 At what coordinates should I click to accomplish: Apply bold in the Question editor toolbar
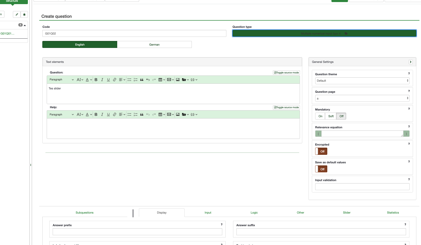pos(96,80)
